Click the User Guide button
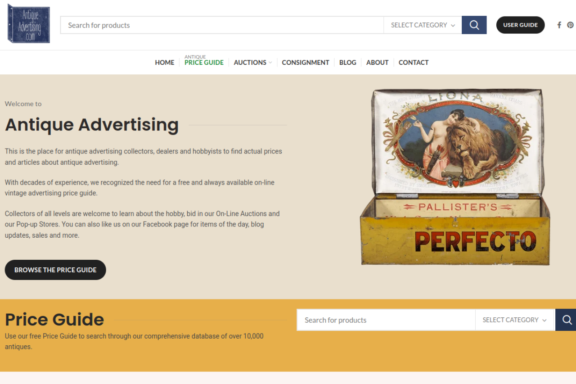Viewport: 576px width, 384px height. [x=520, y=25]
